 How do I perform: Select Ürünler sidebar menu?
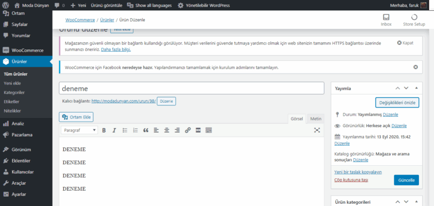click(x=26, y=61)
